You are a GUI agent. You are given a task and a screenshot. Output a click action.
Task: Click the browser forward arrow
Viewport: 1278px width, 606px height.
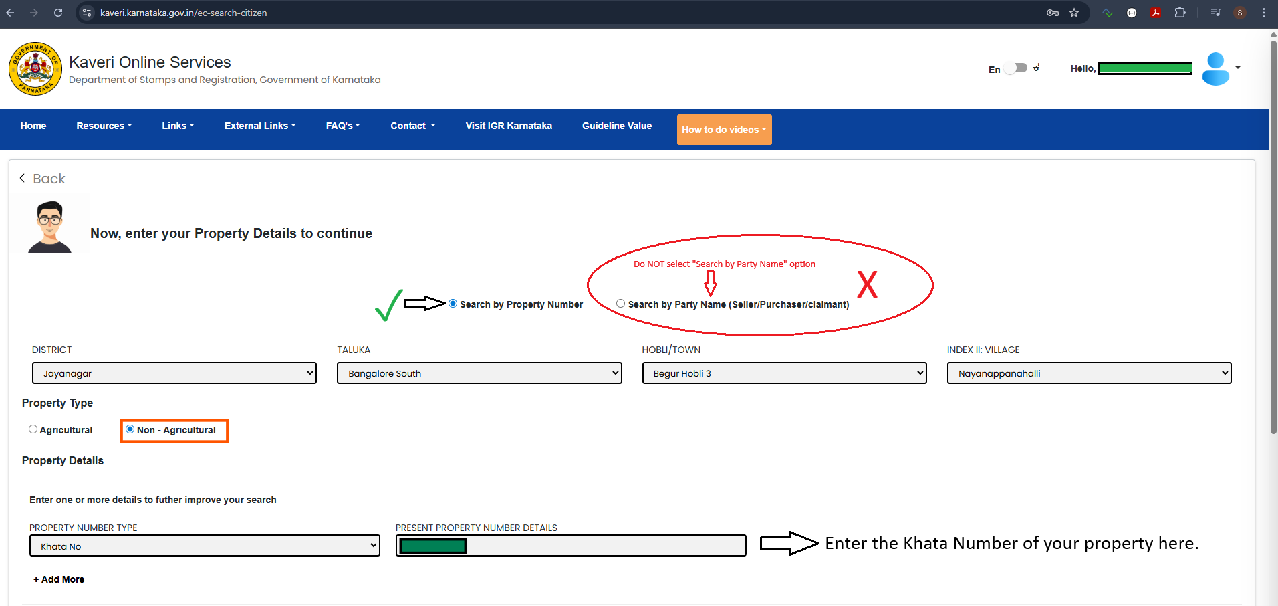tap(34, 13)
